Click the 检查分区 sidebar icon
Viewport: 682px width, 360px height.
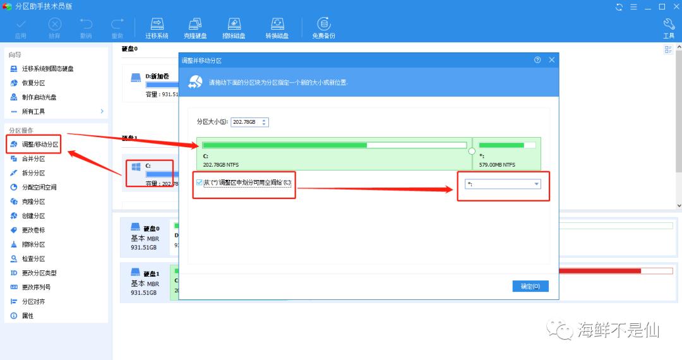click(13, 259)
